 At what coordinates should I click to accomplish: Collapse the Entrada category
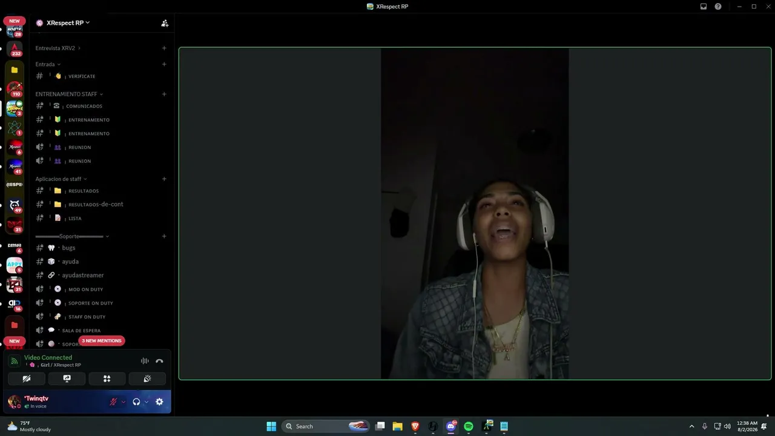48,64
